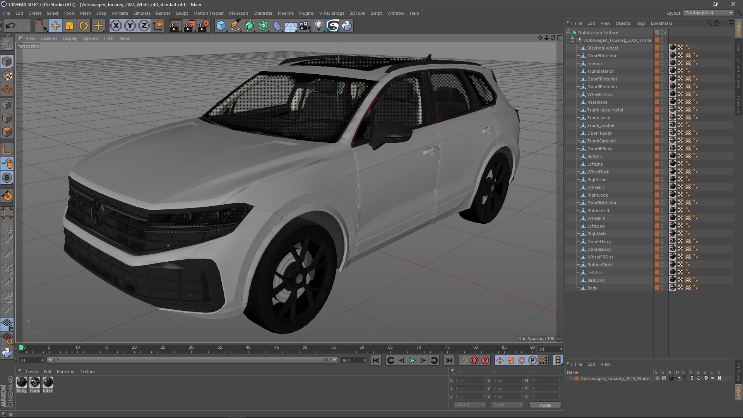Toggle the Subdivision Surface enable checkmark

(x=666, y=33)
